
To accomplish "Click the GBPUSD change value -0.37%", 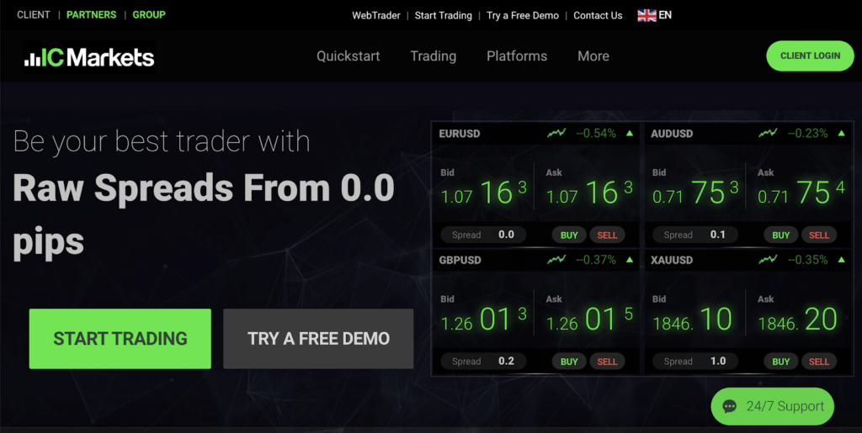I will pyautogui.click(x=596, y=260).
